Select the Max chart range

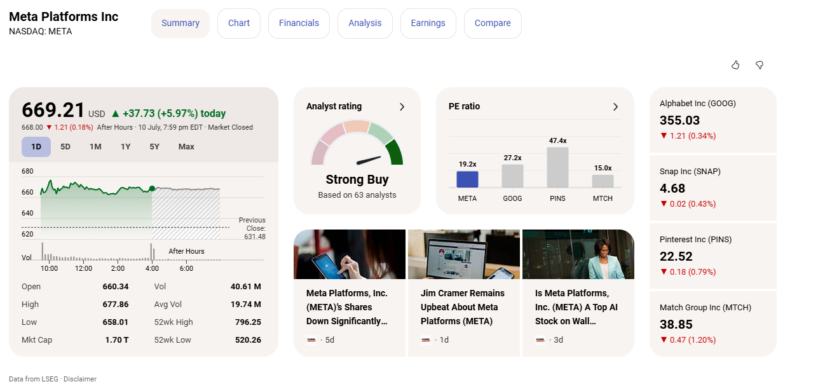tap(186, 147)
